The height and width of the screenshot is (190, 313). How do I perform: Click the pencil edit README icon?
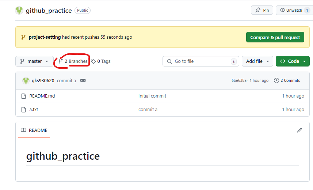(299, 130)
